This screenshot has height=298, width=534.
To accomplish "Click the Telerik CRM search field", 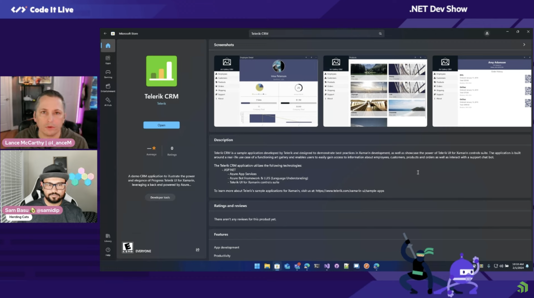I will pyautogui.click(x=316, y=34).
